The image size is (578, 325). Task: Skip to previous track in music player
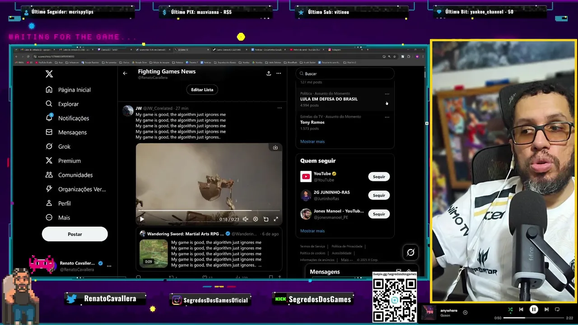coord(521,310)
